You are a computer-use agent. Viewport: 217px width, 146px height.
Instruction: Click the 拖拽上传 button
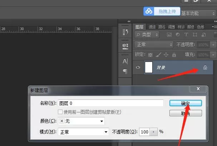167,11
